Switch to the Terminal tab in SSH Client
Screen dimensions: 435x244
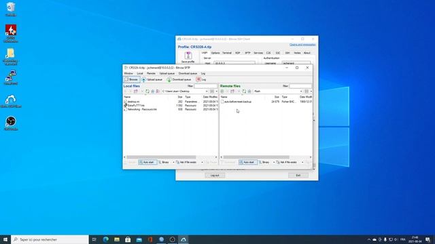227,53
